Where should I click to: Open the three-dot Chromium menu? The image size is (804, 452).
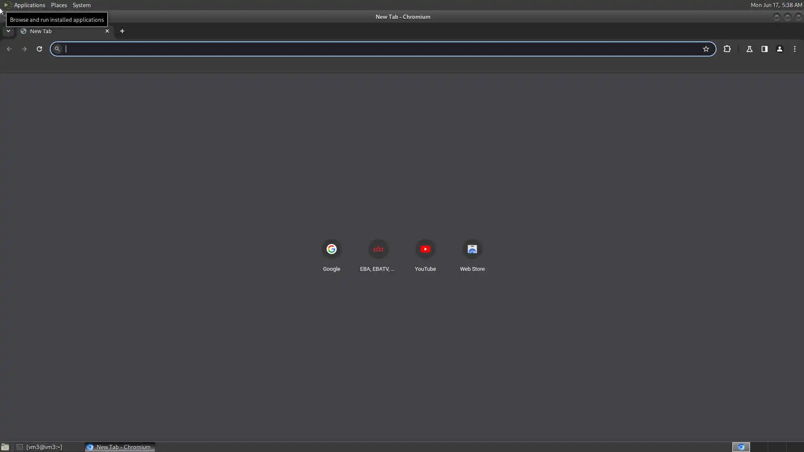(795, 49)
